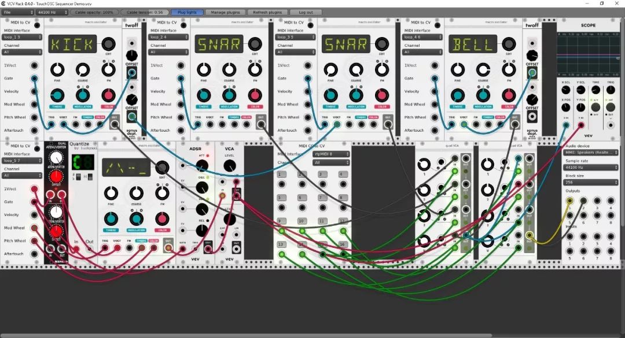Click white ATENUVERTER knob at top
The width and height of the screenshot is (625, 338).
click(x=56, y=158)
